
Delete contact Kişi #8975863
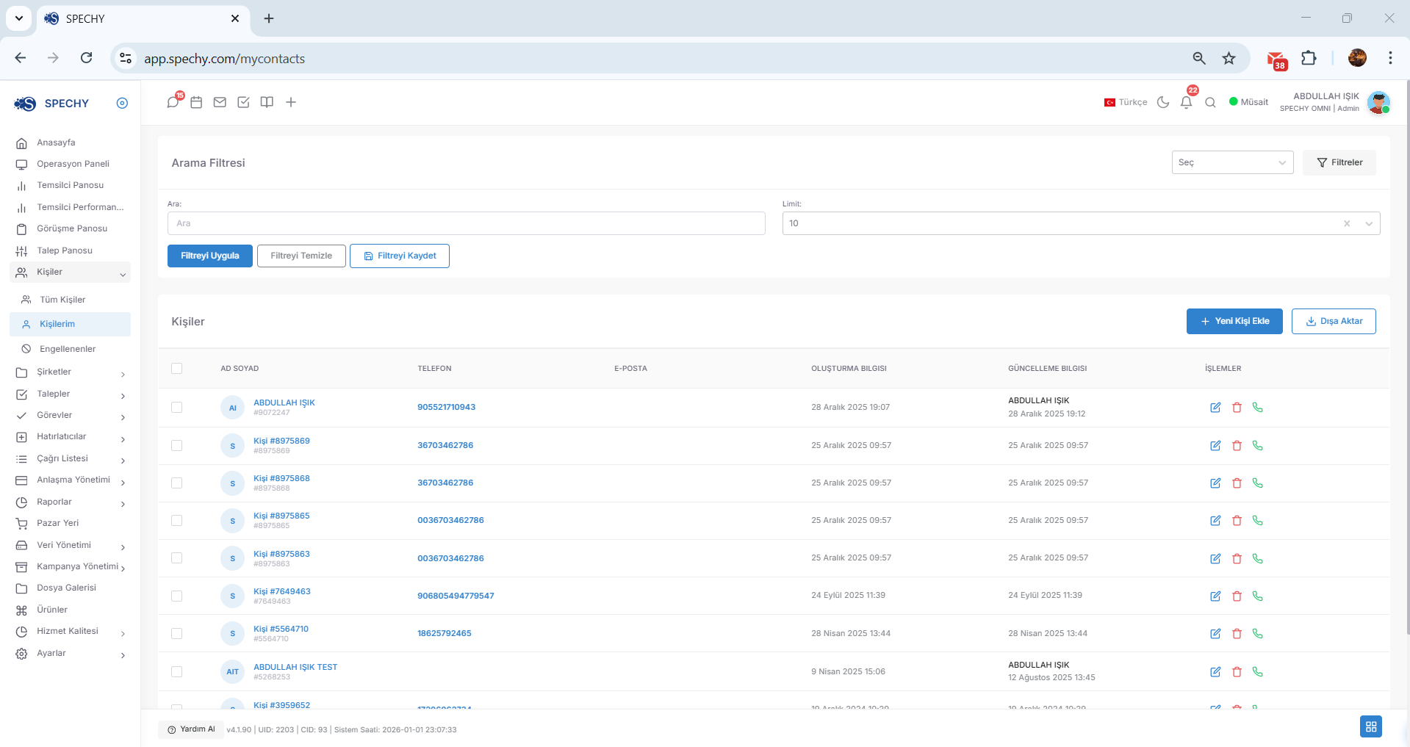pyautogui.click(x=1237, y=558)
